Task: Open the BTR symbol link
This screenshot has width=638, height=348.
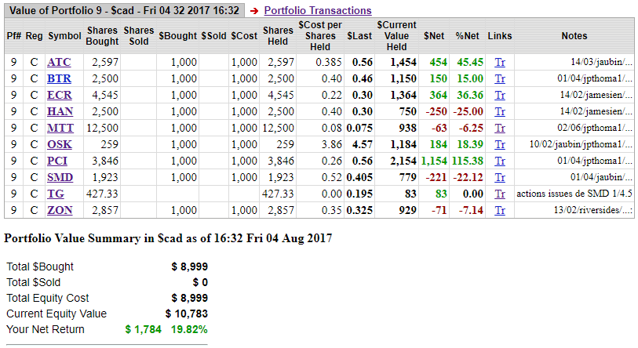Action: click(x=59, y=78)
